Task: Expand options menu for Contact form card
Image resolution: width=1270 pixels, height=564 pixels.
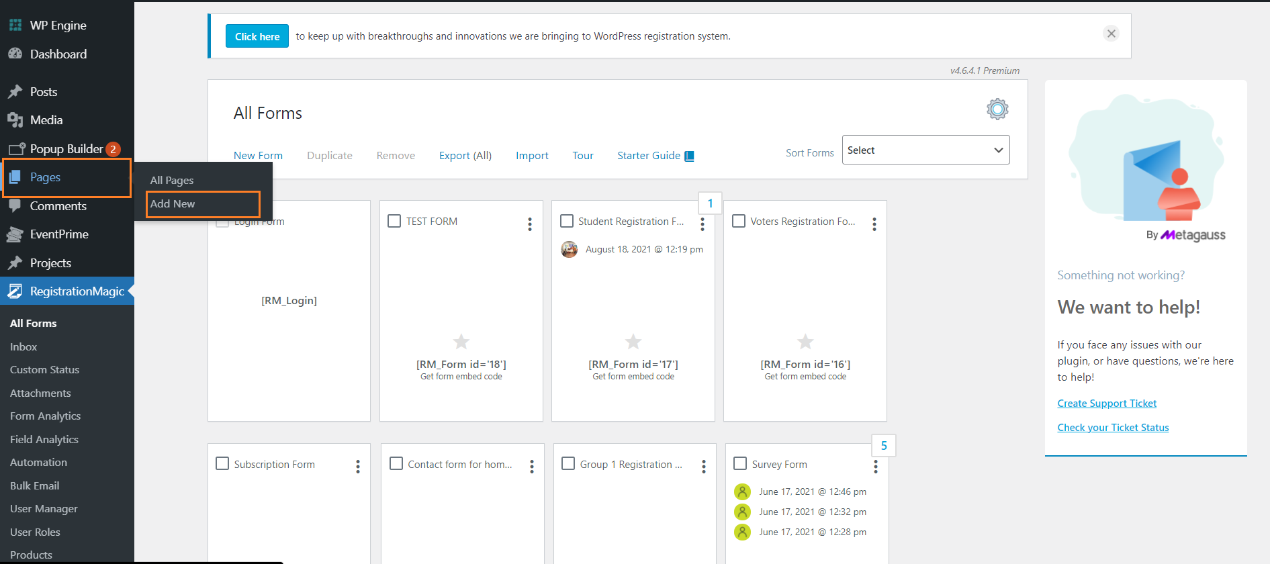Action: point(531,466)
